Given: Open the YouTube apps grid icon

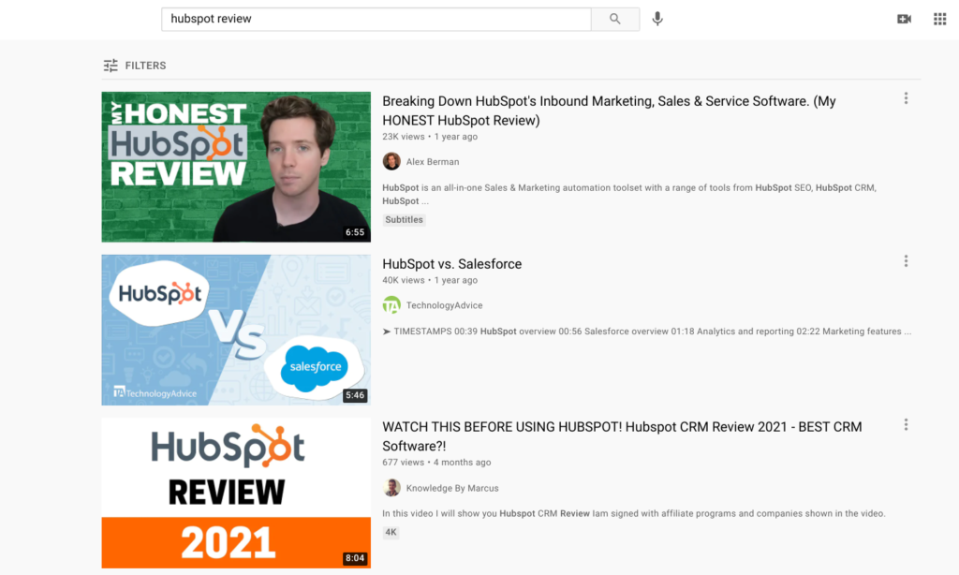Looking at the screenshot, I should coord(939,19).
